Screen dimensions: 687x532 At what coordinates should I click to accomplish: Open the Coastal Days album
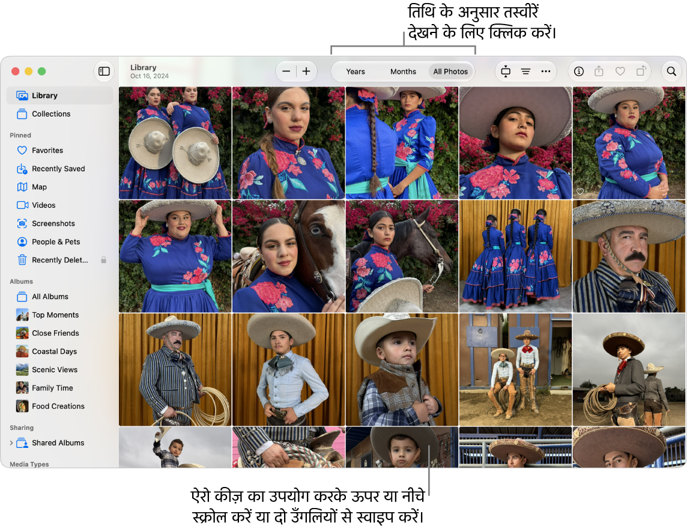pyautogui.click(x=59, y=351)
